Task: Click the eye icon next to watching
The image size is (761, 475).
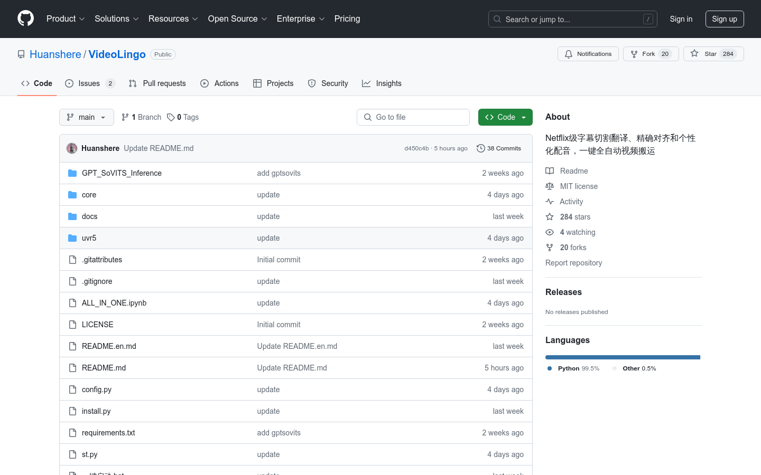Action: (550, 232)
